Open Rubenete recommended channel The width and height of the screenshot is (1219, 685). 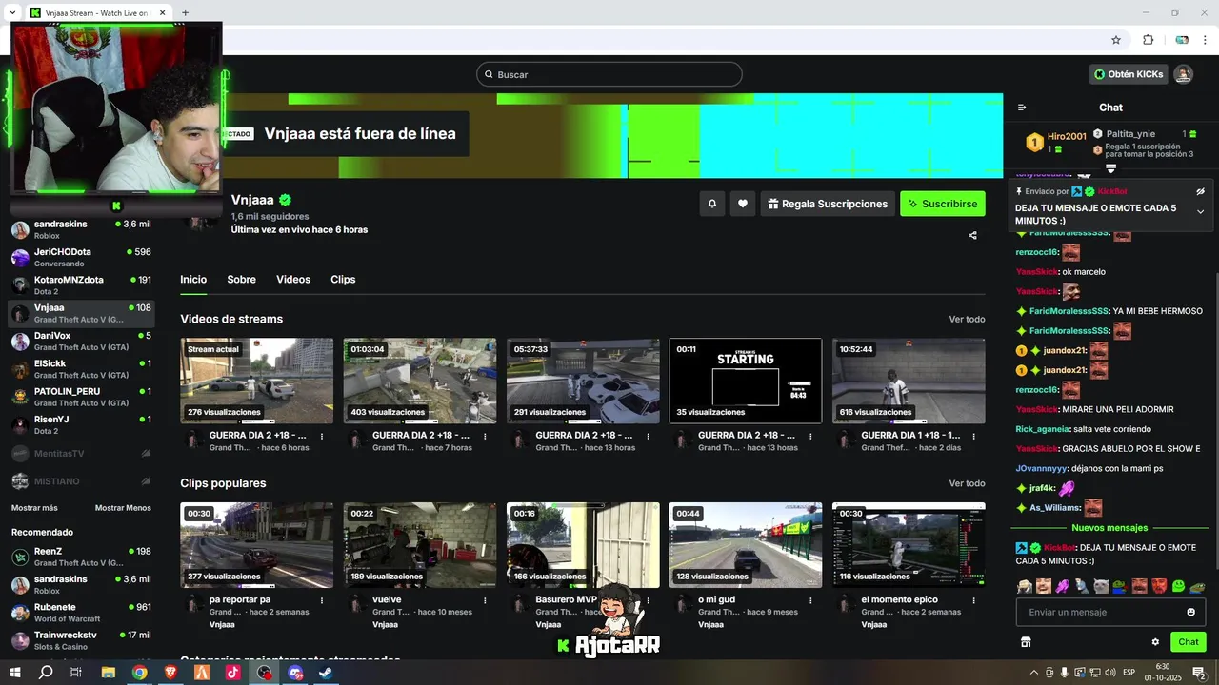(81, 613)
